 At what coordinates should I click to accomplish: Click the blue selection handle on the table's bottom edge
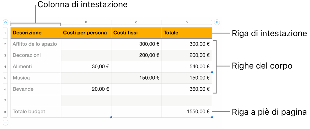[111, 117]
